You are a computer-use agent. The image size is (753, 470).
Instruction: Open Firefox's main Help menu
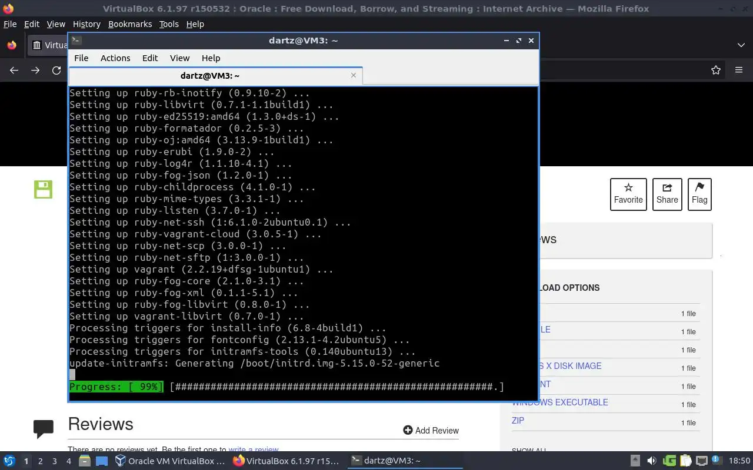[195, 24]
